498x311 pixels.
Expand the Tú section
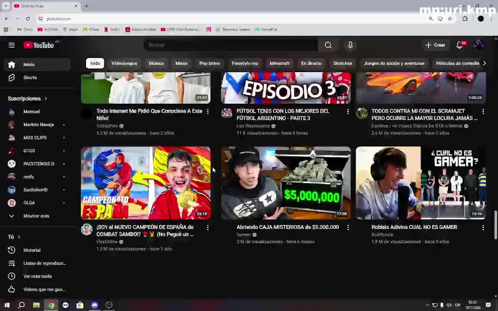pyautogui.click(x=14, y=237)
